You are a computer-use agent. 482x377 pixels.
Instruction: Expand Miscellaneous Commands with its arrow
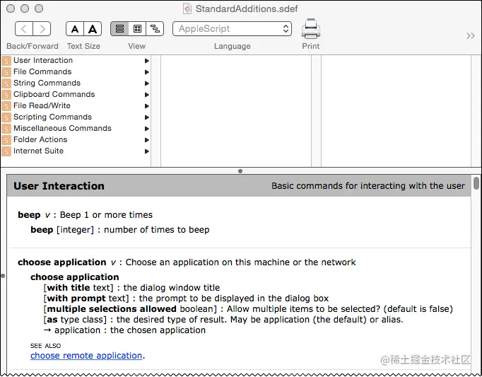pos(146,129)
